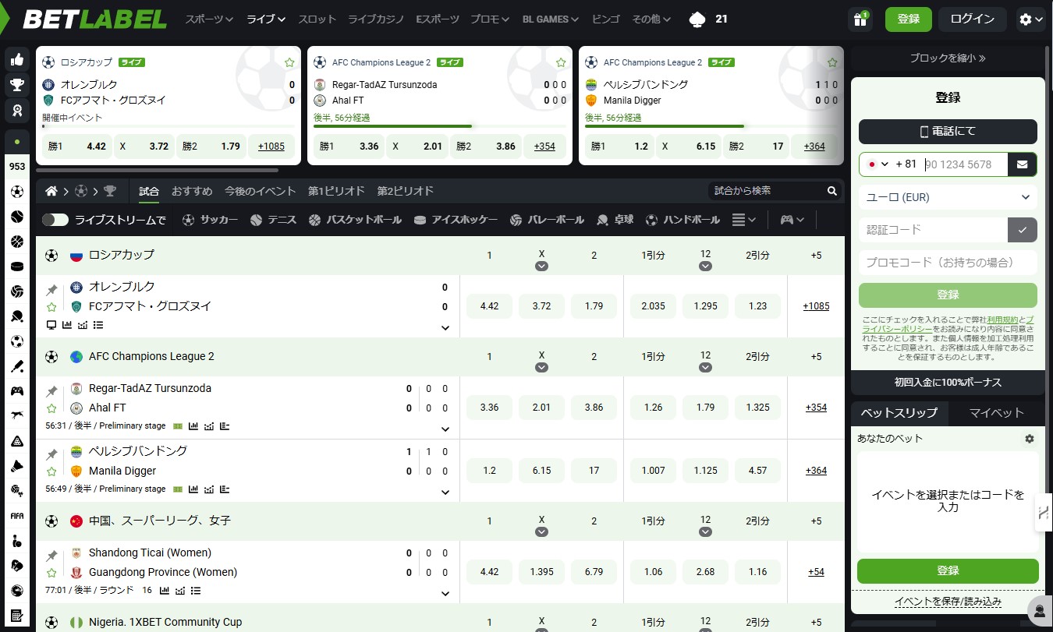Open the award ribbon icon in left sidebar
The image size is (1053, 632).
tap(16, 111)
